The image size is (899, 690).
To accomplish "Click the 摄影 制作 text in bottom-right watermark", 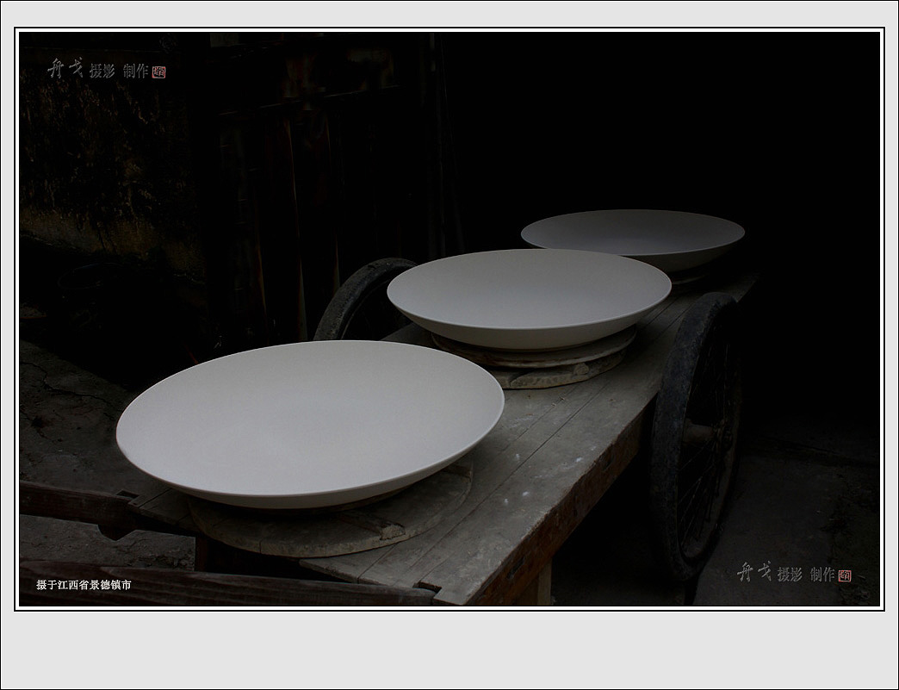I will point(805,575).
